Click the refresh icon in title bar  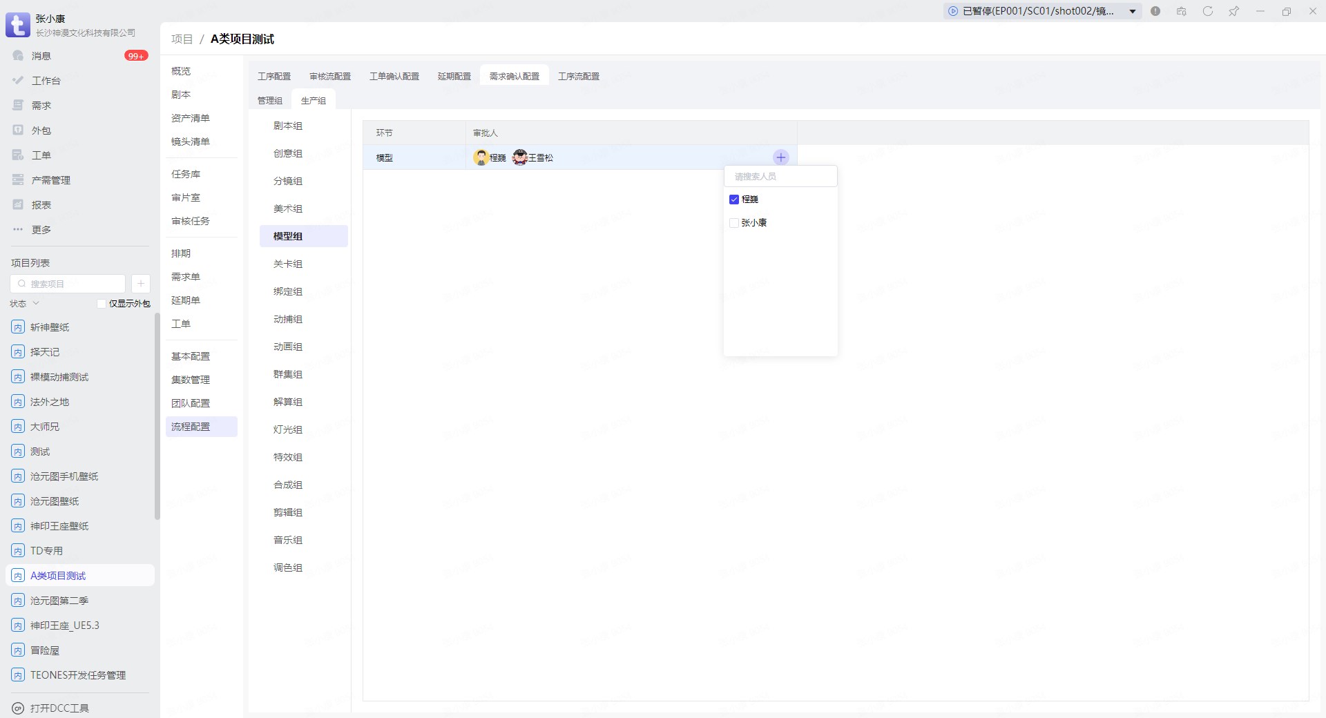tap(1207, 11)
